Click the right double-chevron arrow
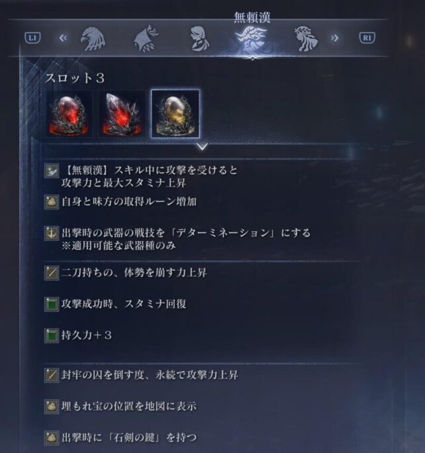Viewport: 425px width, 453px height. tap(334, 38)
